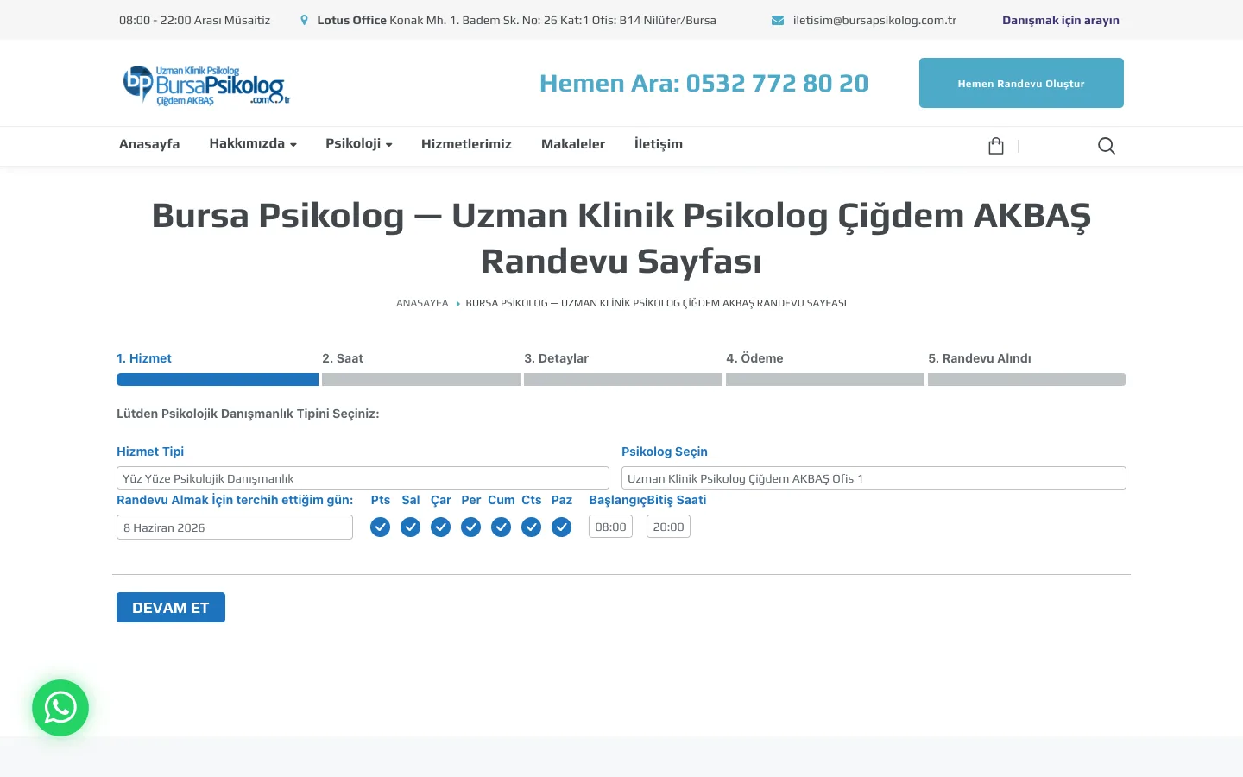Click the 5. Randevu Alındı step label
This screenshot has width=1243, height=777.
click(x=980, y=358)
